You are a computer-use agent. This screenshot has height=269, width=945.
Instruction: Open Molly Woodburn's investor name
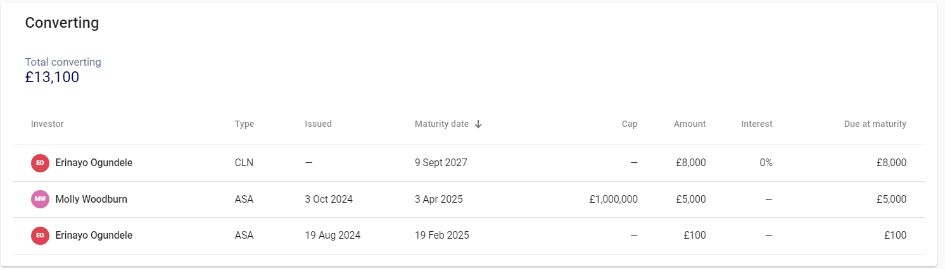pos(91,200)
